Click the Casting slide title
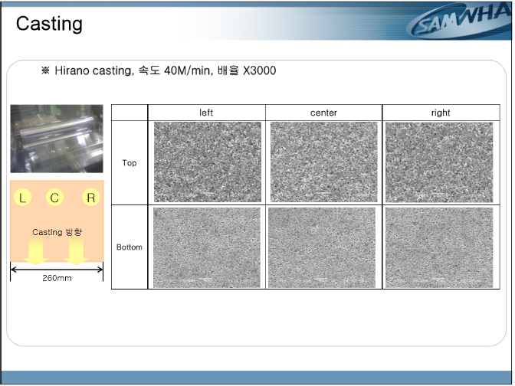Image resolution: width=515 pixels, height=386 pixels. [49, 24]
